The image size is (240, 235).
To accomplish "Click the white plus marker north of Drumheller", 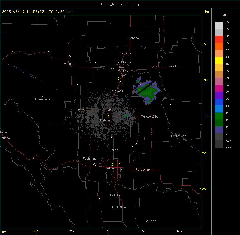I will pyautogui.click(x=170, y=105).
